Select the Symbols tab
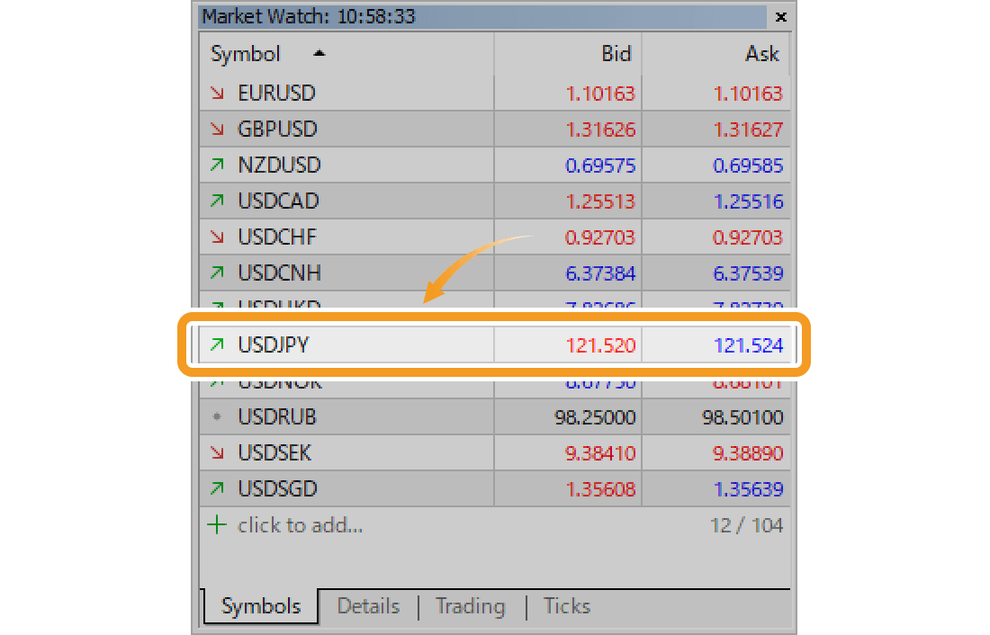This screenshot has height=635, width=990. pyautogui.click(x=260, y=606)
